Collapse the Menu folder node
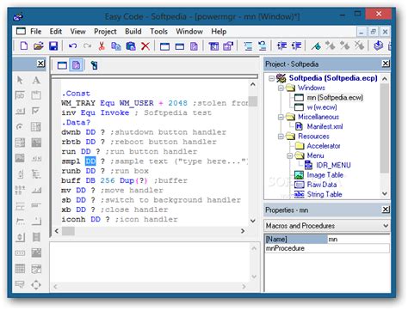The height and width of the screenshot is (310, 408). (290, 155)
